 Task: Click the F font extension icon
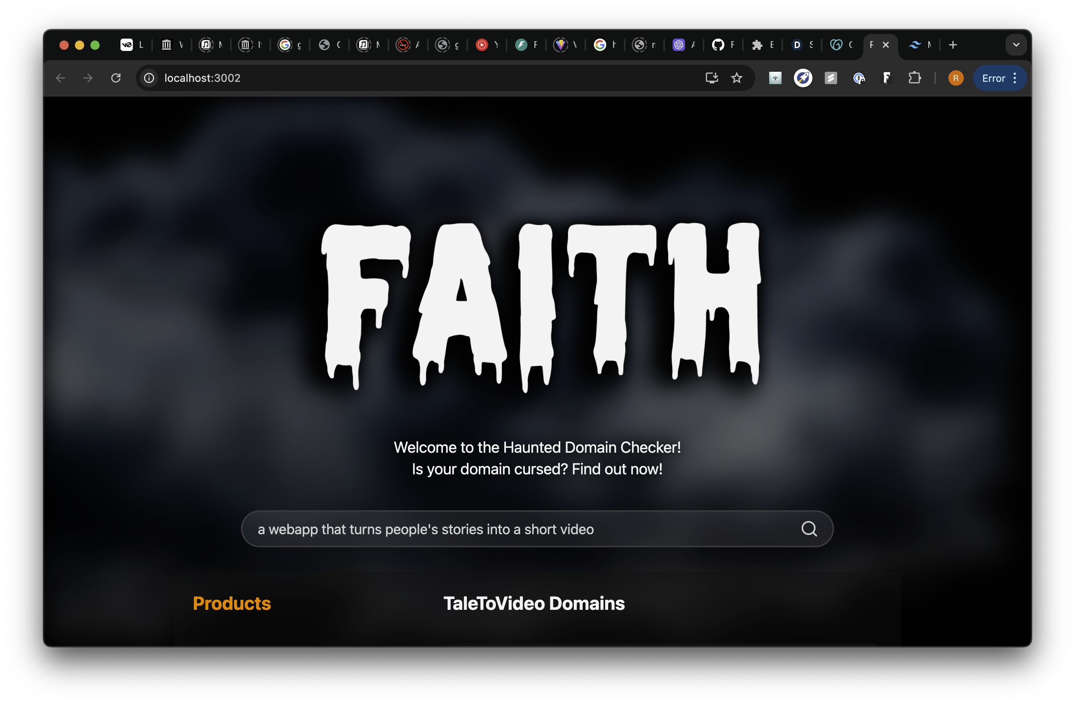[886, 78]
